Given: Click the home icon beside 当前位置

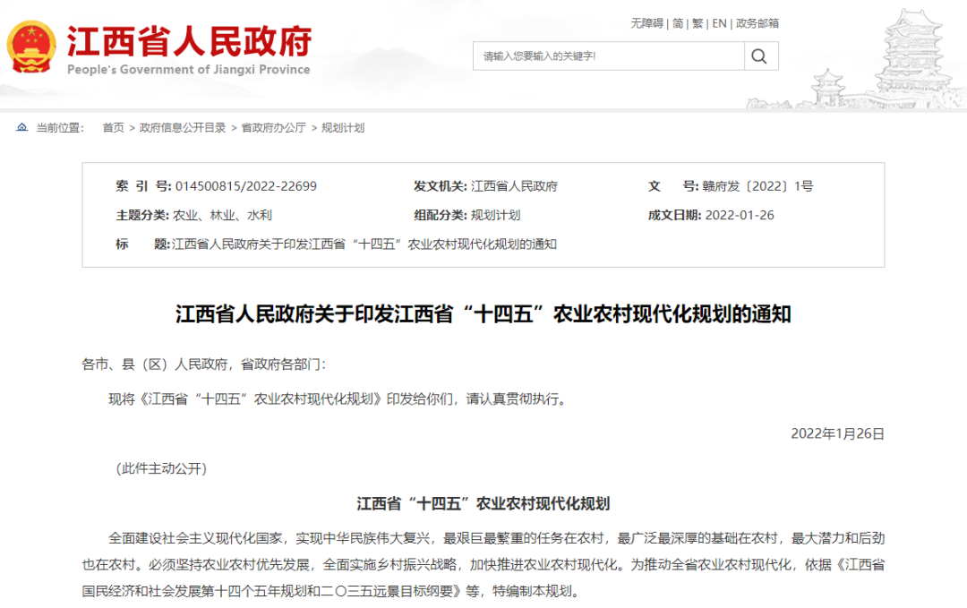Looking at the screenshot, I should [x=21, y=128].
